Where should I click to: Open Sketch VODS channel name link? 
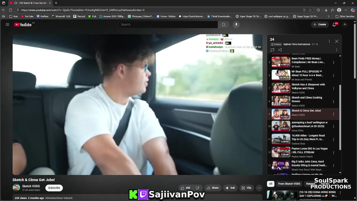point(31,186)
